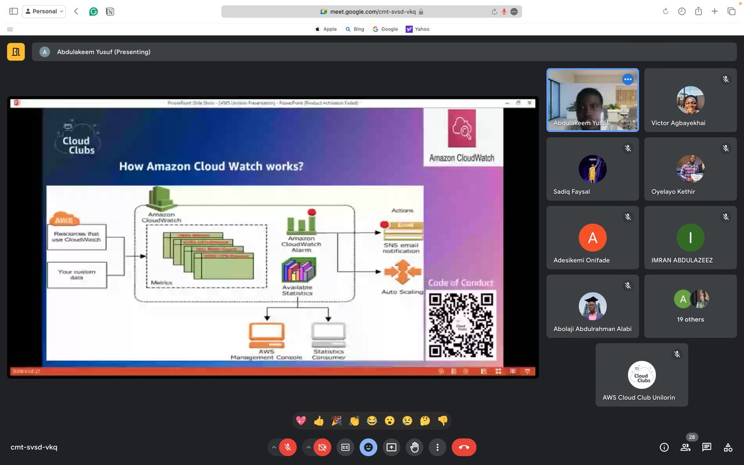744x465 pixels.
Task: Share this page from Safari toolbar
Action: 699,11
